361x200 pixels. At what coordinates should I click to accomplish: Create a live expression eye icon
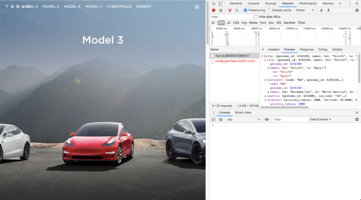click(267, 119)
